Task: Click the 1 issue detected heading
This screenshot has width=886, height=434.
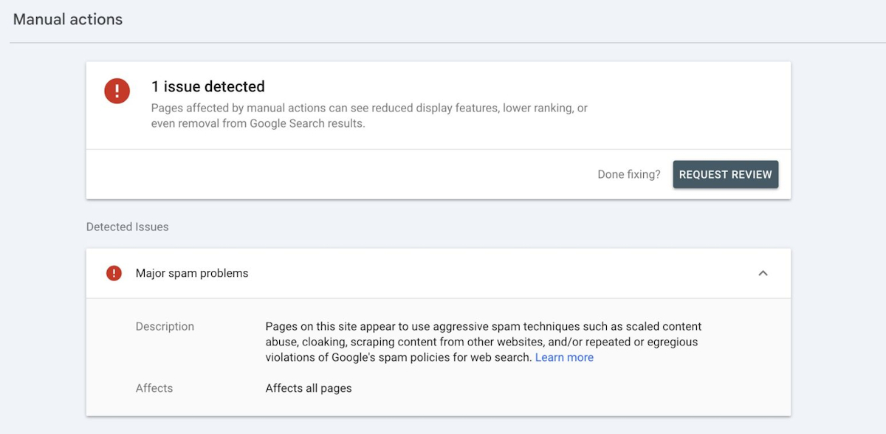Action: [x=207, y=86]
